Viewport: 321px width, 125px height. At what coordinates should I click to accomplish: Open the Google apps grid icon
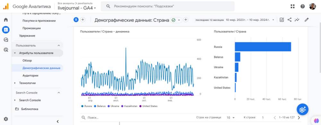pyautogui.click(x=292, y=6)
